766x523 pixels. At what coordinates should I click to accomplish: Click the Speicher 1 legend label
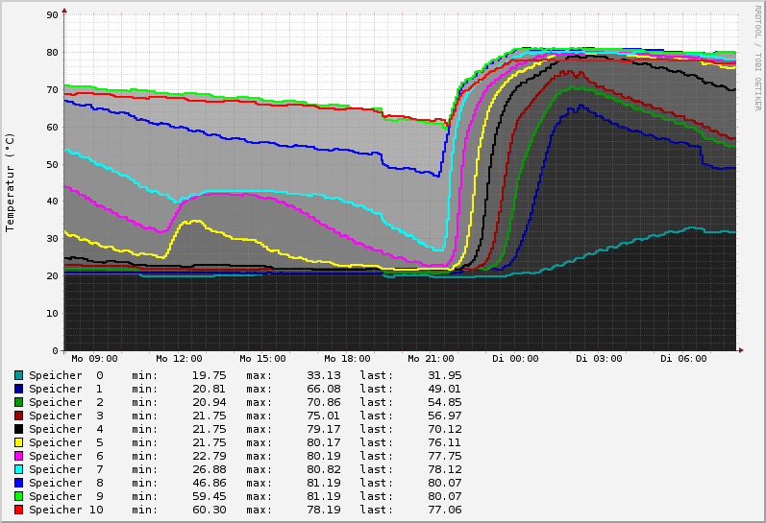pos(65,389)
